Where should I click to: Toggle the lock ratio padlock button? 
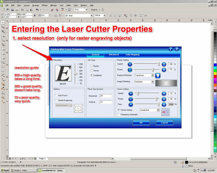point(35,15)
